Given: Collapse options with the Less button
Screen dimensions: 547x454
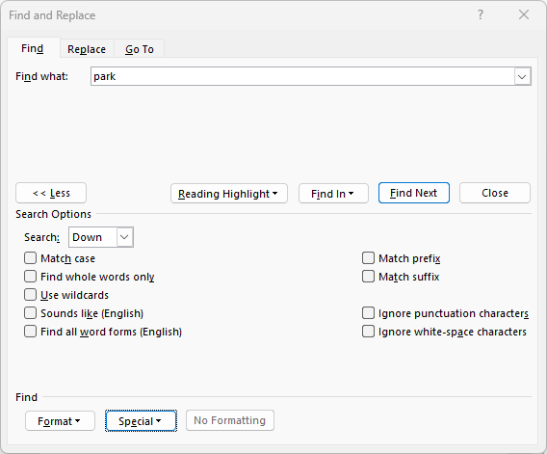Looking at the screenshot, I should point(51,193).
